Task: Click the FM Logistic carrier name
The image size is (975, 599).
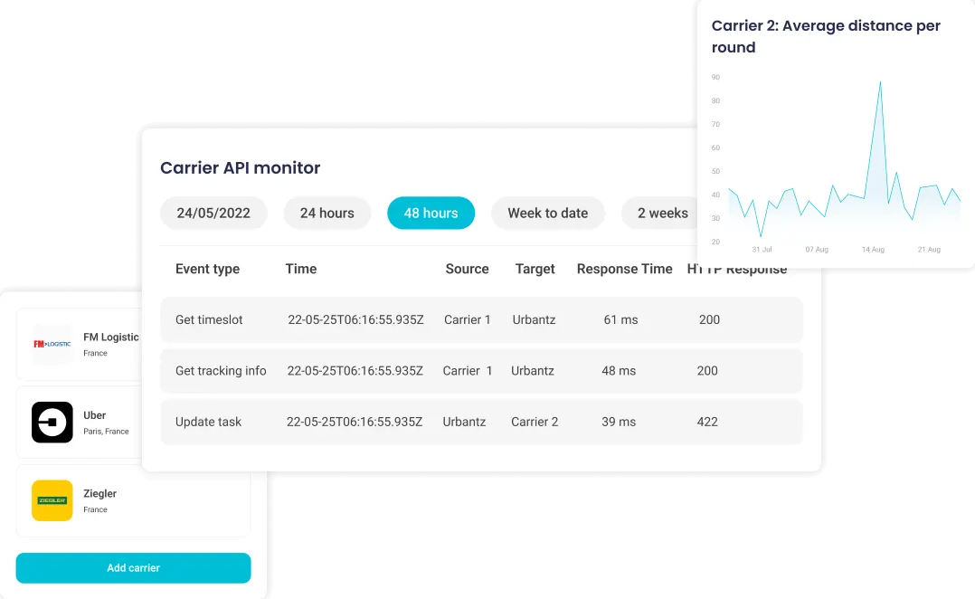Action: (111, 338)
